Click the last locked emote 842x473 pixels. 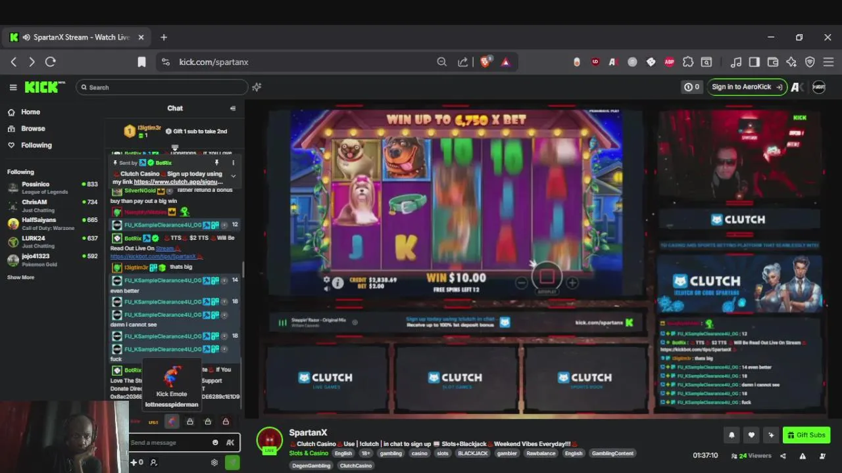click(226, 422)
